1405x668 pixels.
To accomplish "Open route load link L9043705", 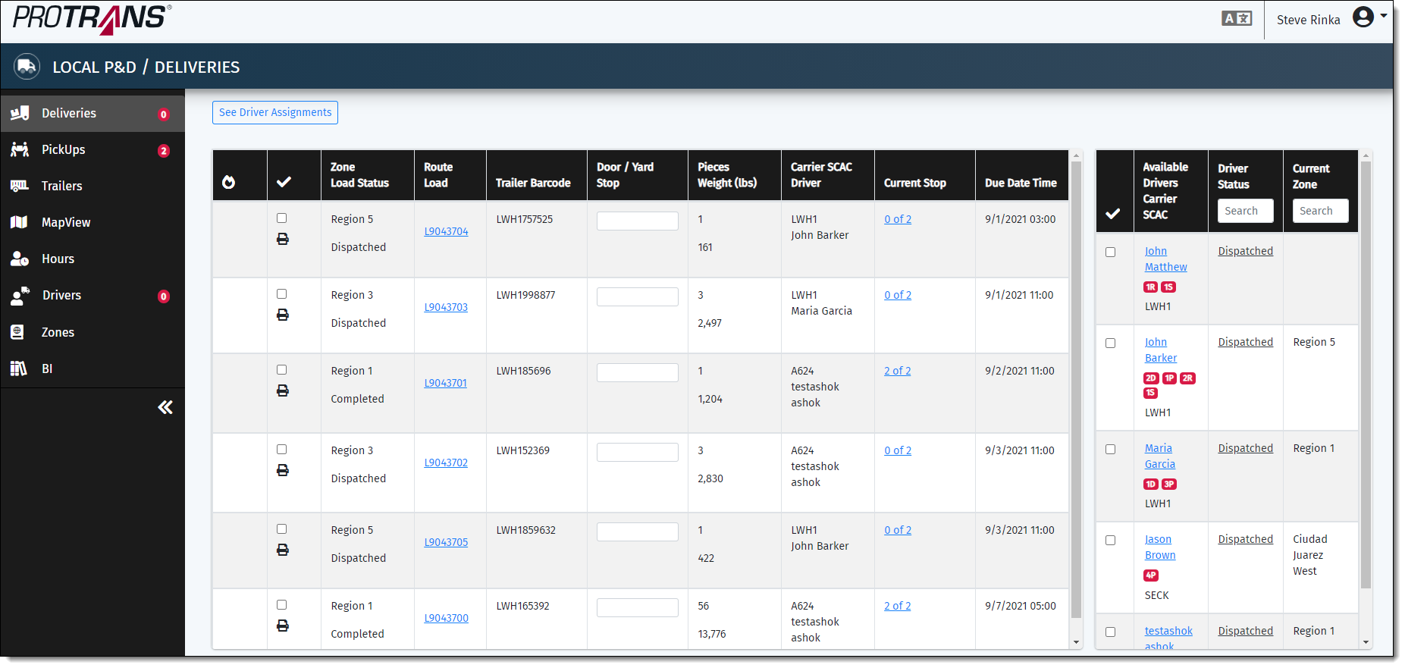I will (446, 542).
